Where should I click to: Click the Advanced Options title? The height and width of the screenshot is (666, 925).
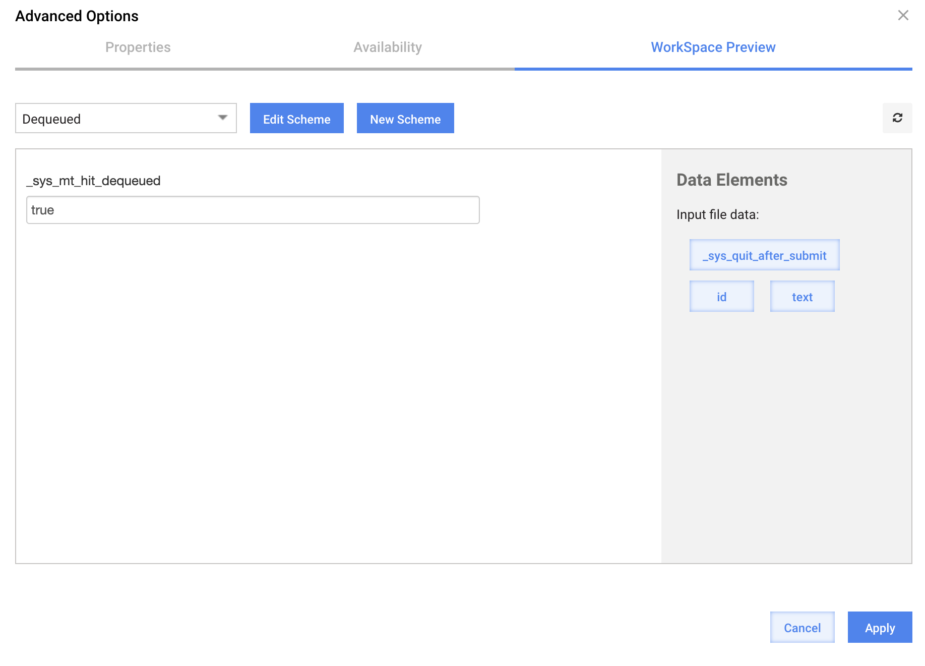click(77, 16)
